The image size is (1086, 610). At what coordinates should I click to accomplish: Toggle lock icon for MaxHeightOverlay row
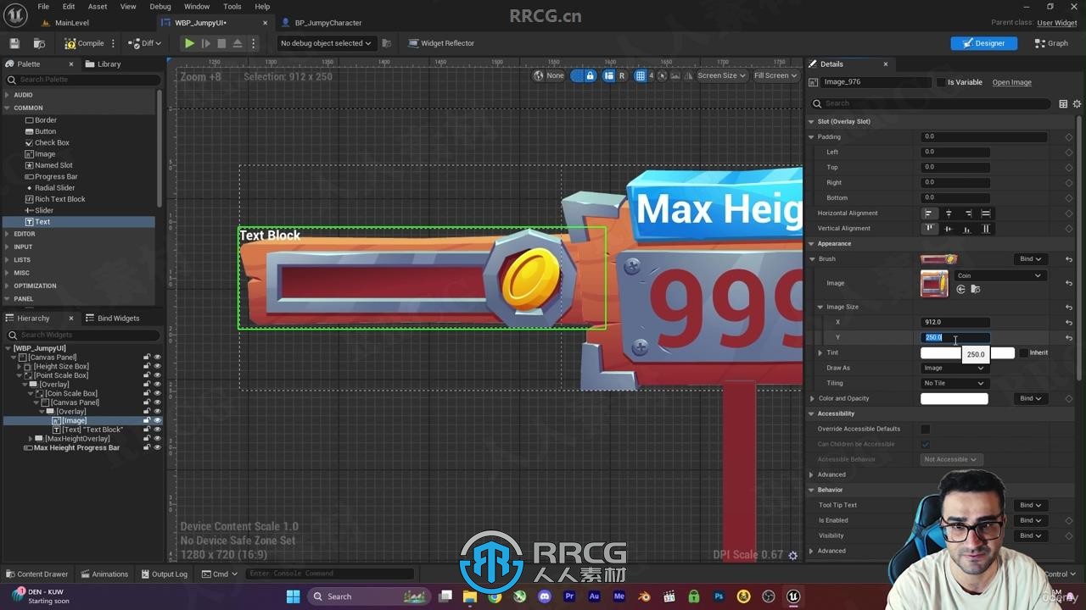[147, 439]
